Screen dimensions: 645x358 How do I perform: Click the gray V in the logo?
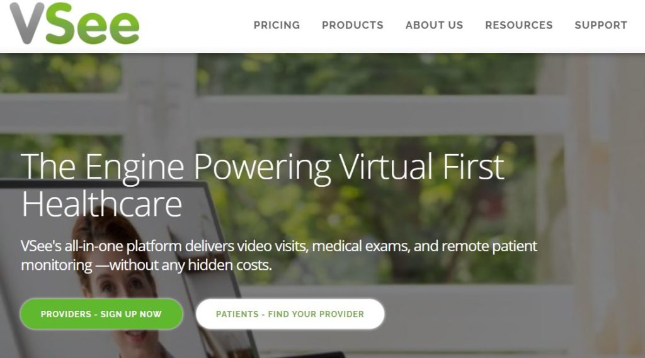[x=27, y=23]
